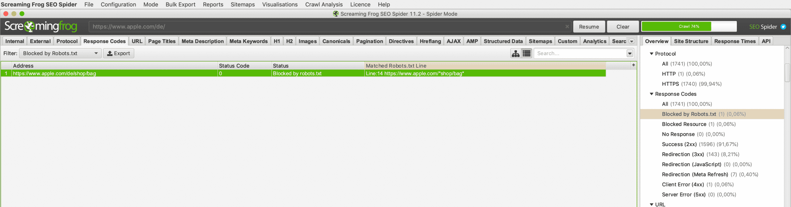Screen dimensions: 791x207
Task: Switch to tree view icon
Action: pyautogui.click(x=515, y=53)
